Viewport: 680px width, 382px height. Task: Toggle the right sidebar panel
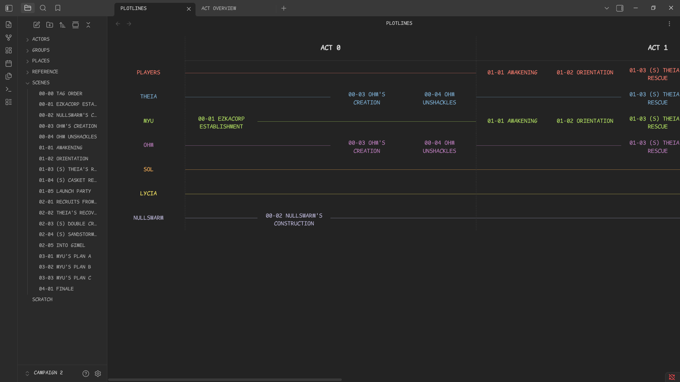click(620, 8)
